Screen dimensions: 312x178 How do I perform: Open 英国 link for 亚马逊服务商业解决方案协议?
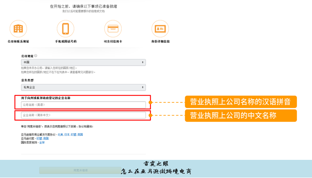coord(80,134)
